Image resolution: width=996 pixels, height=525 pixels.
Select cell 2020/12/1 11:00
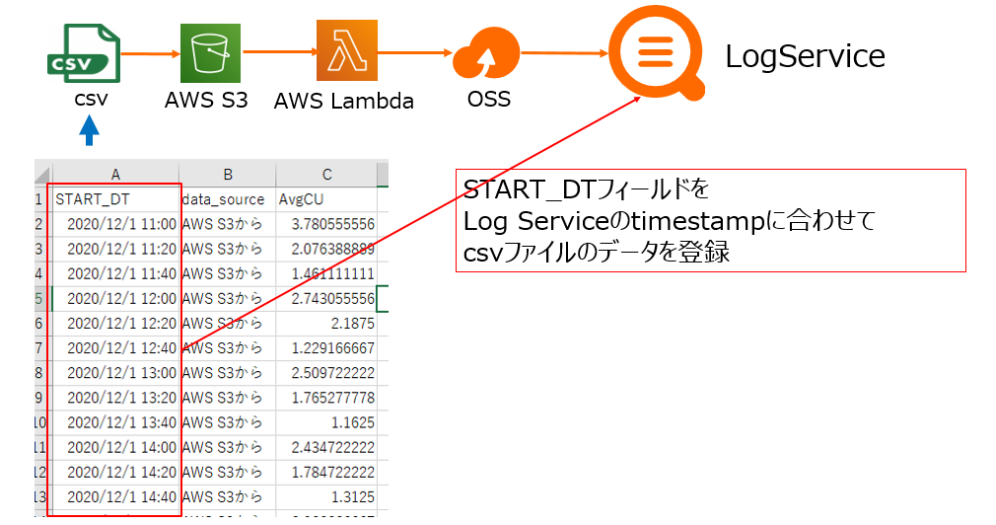point(115,224)
